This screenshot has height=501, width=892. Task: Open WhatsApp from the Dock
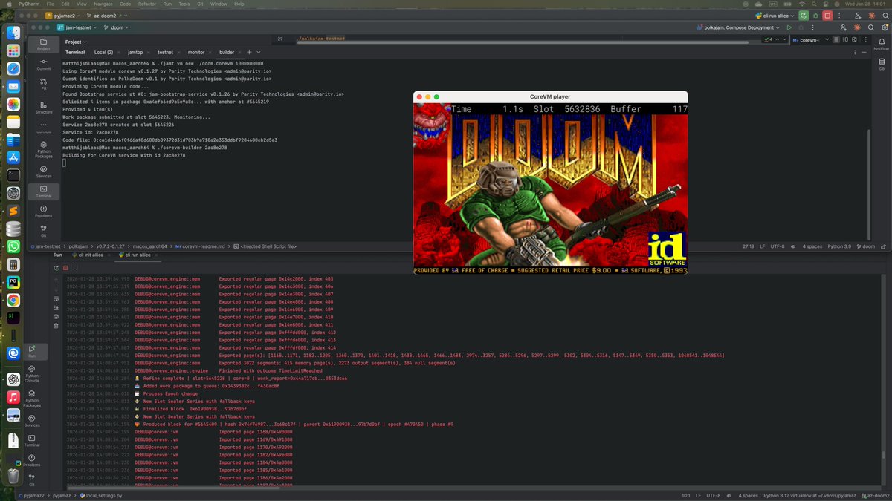[13, 246]
